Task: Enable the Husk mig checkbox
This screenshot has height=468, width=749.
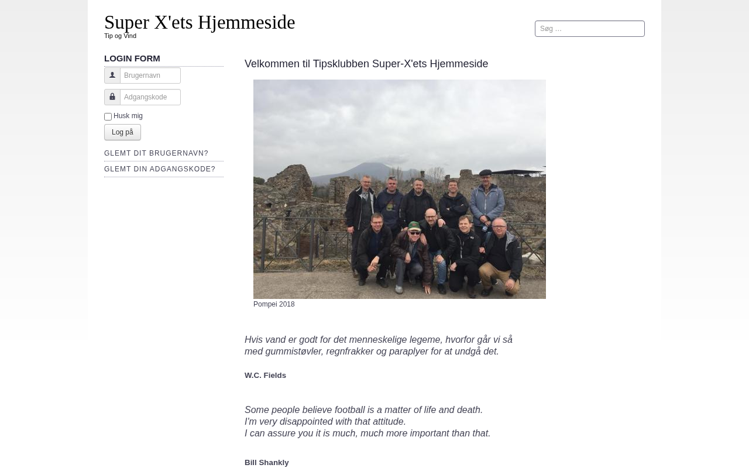Action: point(108,116)
